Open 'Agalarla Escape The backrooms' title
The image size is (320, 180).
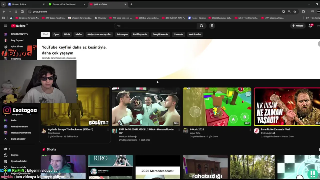click(70, 129)
